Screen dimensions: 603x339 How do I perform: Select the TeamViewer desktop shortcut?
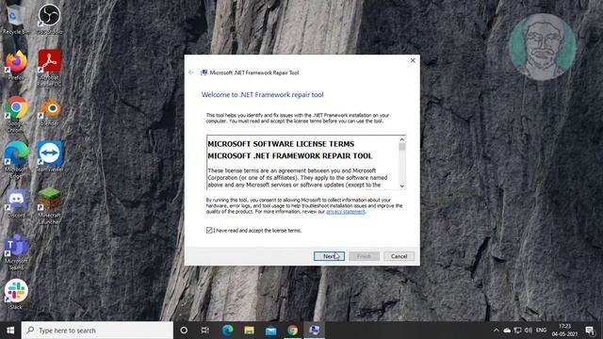(49, 156)
